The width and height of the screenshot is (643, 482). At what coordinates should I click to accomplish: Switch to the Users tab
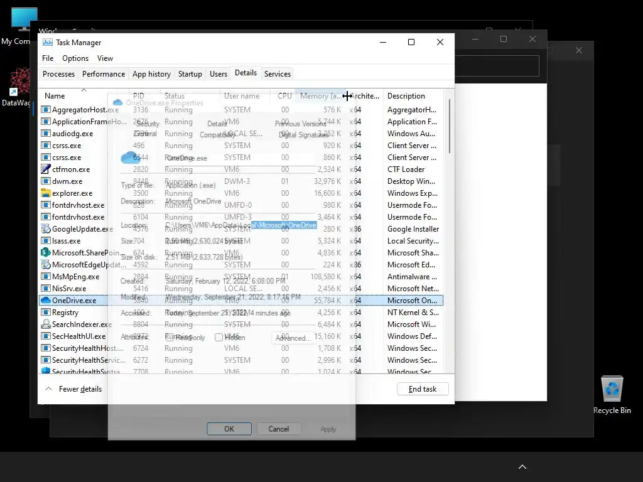click(x=218, y=74)
